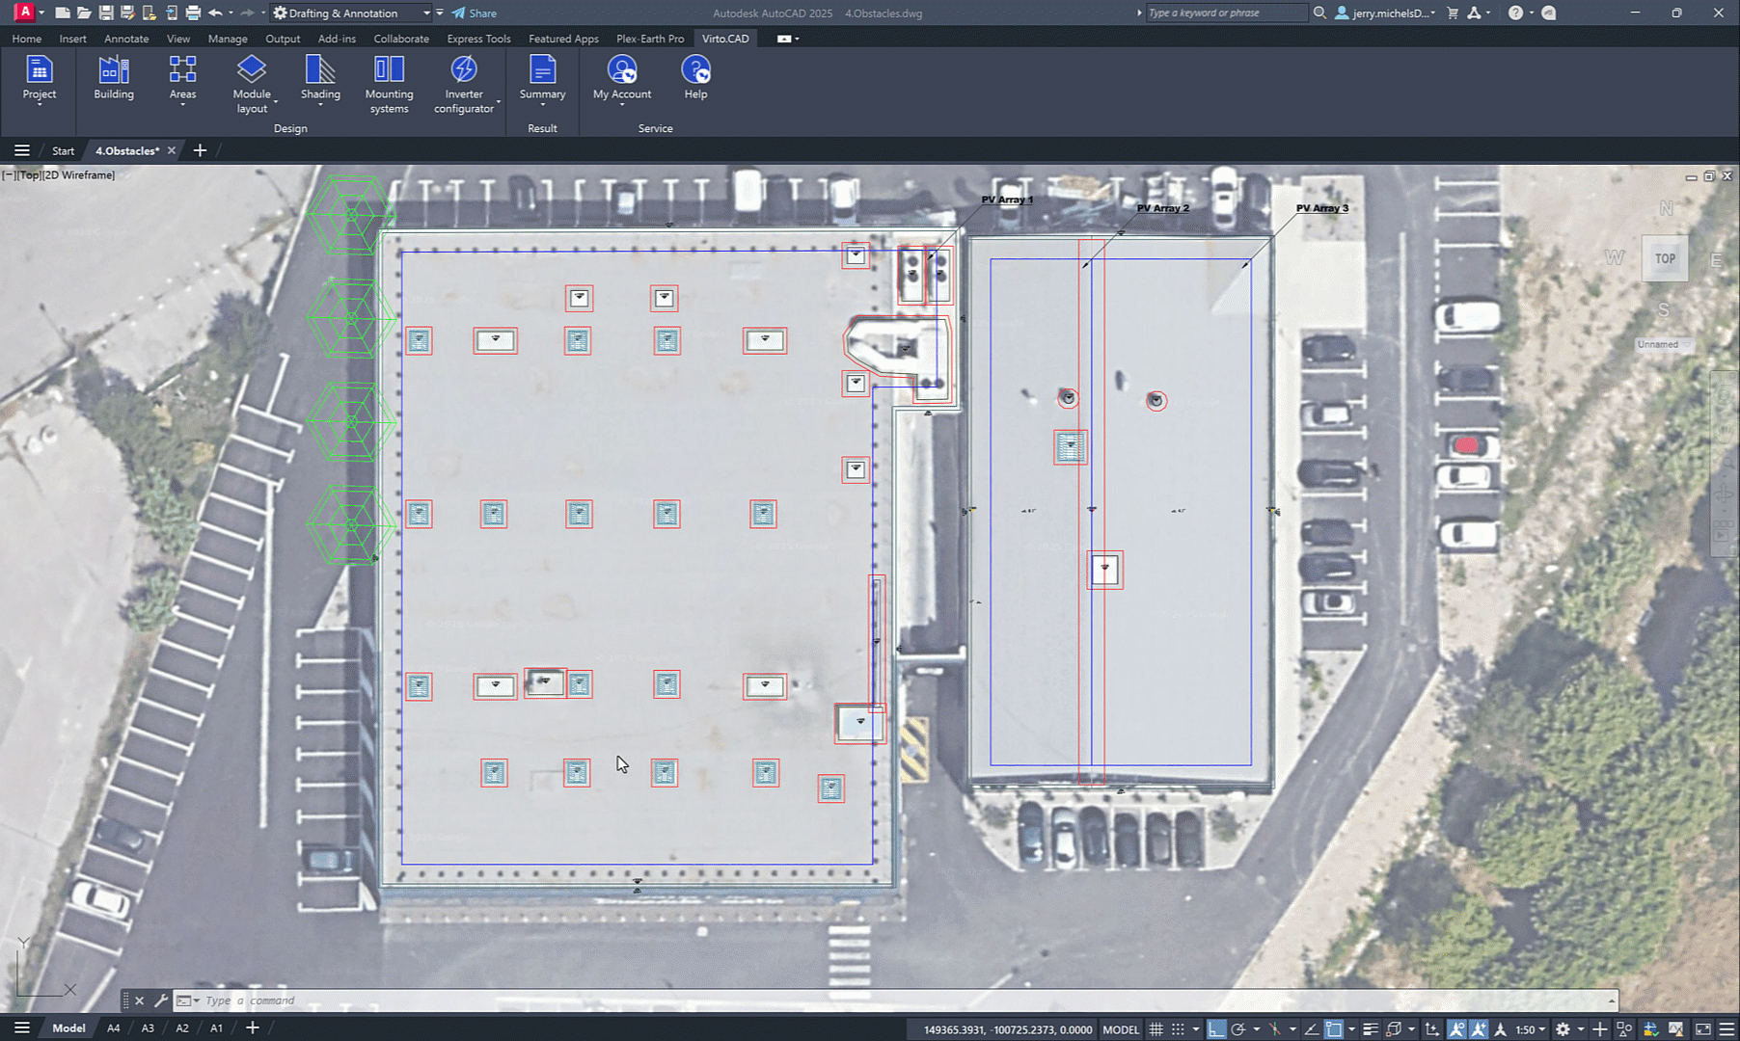Open the Inverter configurator tool
Image resolution: width=1740 pixels, height=1041 pixels.
(x=464, y=85)
